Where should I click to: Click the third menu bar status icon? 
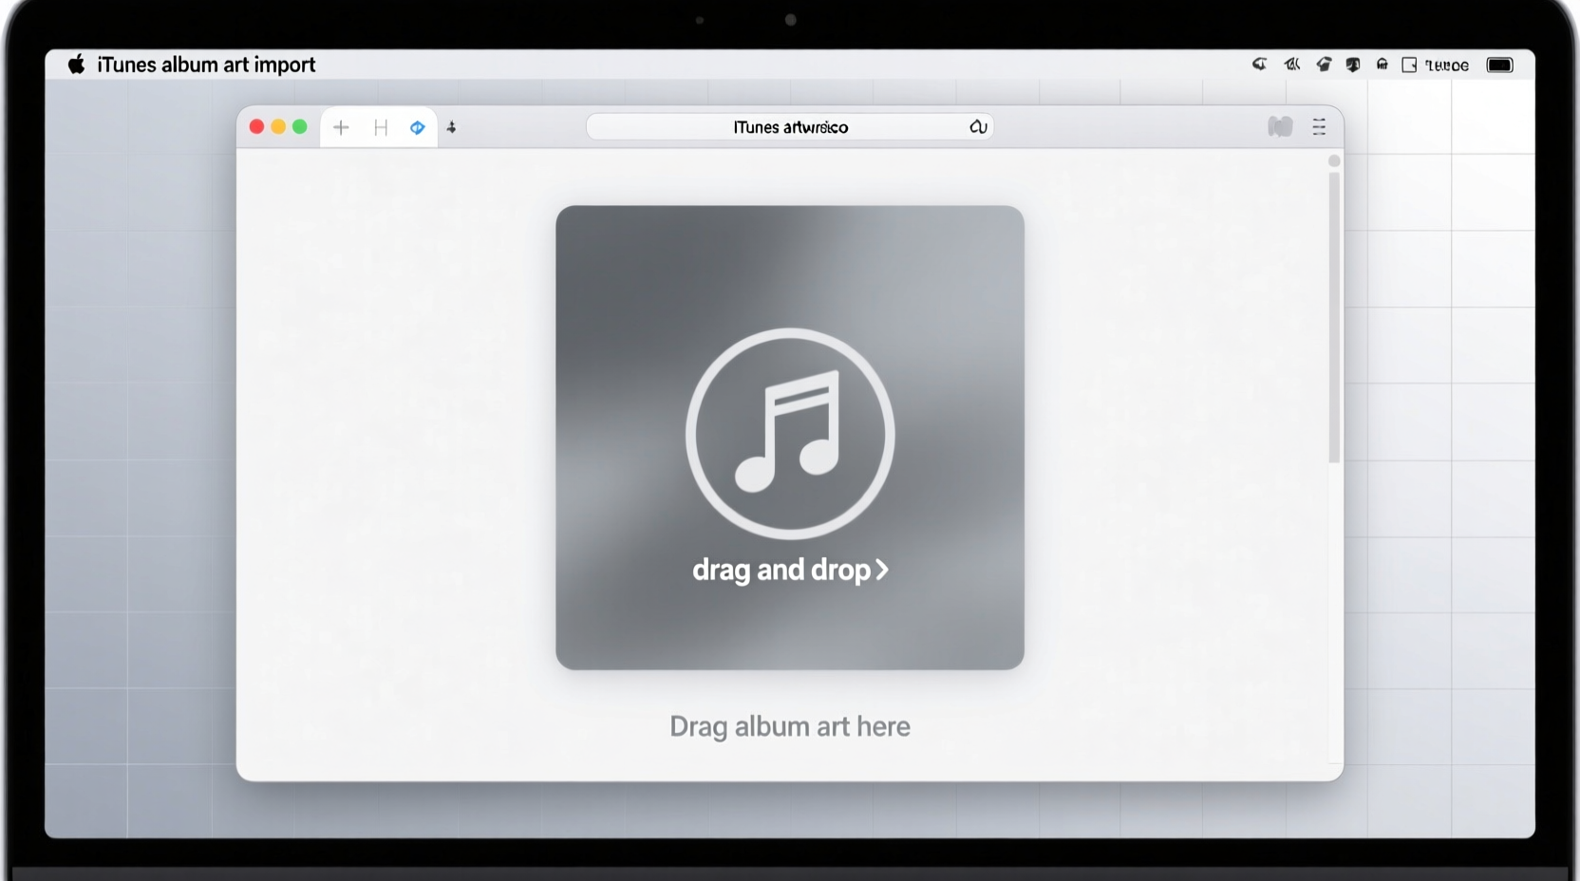(x=1324, y=65)
